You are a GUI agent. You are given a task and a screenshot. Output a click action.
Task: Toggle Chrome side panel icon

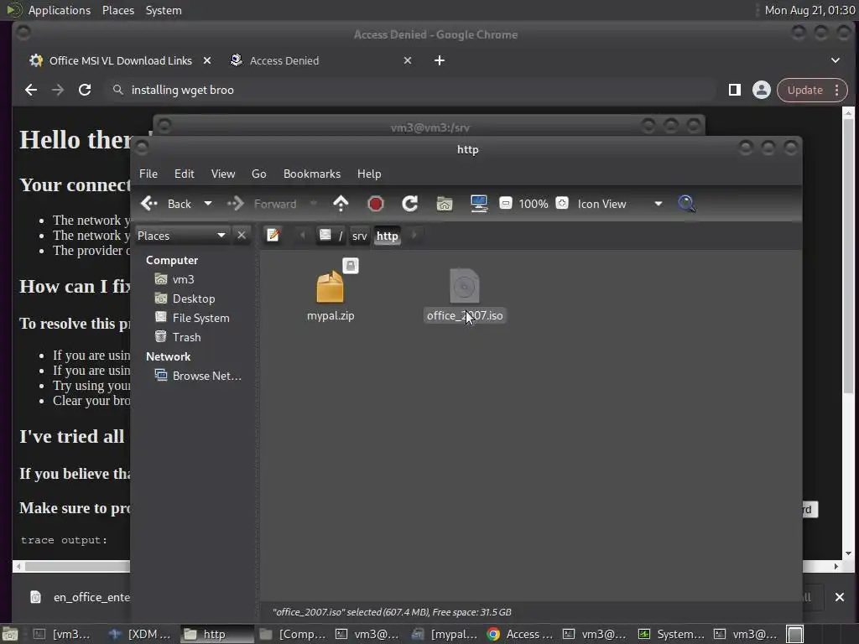(735, 90)
